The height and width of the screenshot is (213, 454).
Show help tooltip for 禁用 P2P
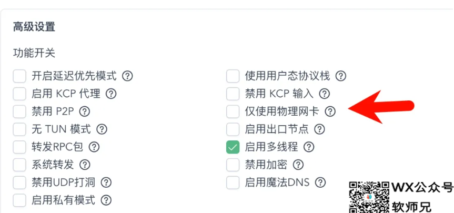point(85,111)
